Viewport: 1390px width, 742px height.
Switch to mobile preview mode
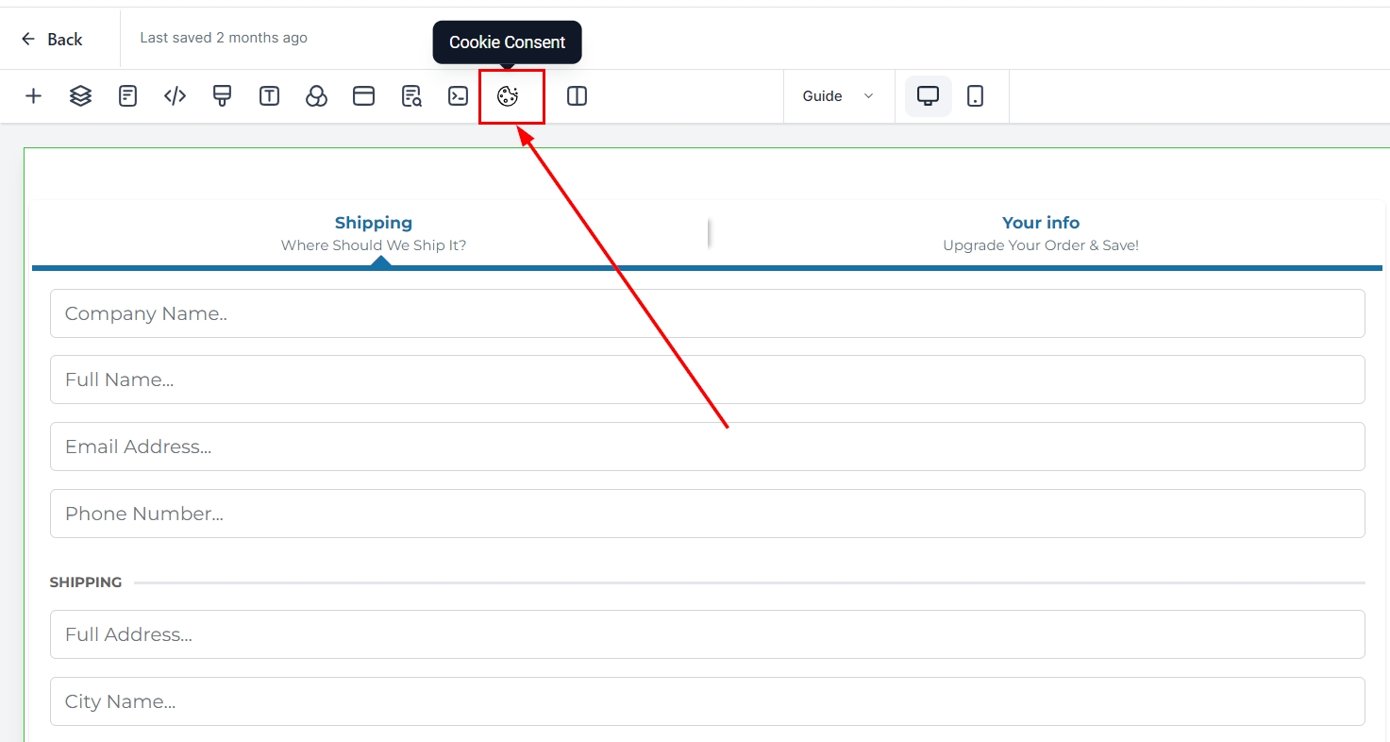975,96
